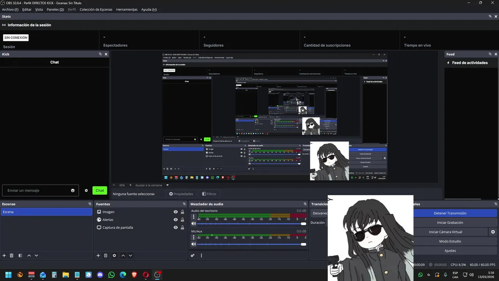Open options menu for Mic/Aux channel
This screenshot has height=281, width=499.
(x=194, y=237)
